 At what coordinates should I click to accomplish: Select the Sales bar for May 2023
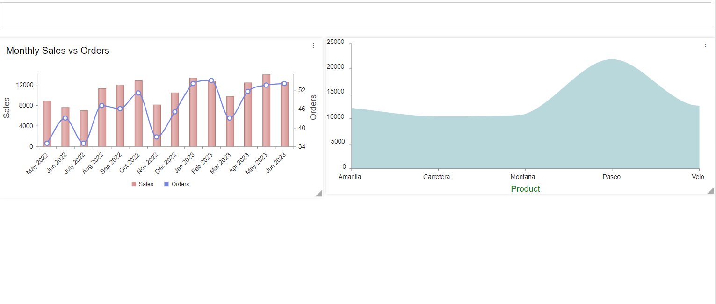coord(266,112)
